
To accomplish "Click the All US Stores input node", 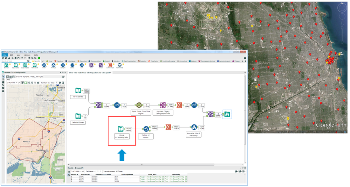I will click(x=78, y=91).
